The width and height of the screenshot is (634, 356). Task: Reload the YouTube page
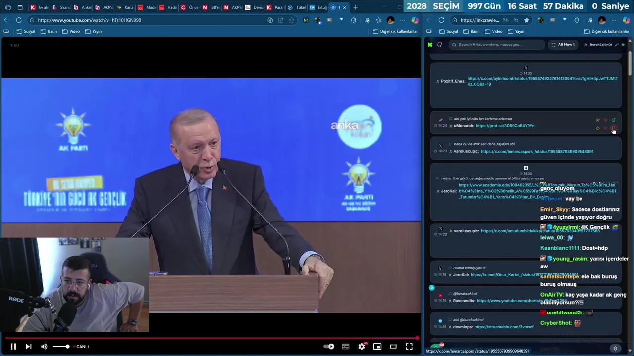click(x=19, y=20)
